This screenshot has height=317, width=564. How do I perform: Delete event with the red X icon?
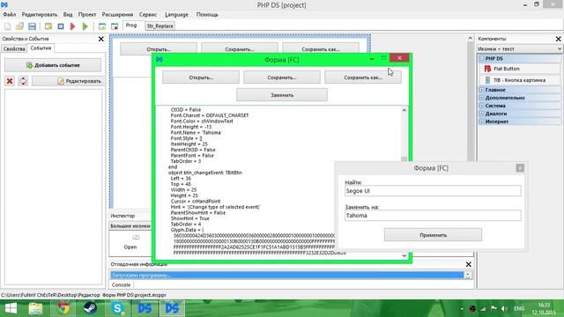10,81
